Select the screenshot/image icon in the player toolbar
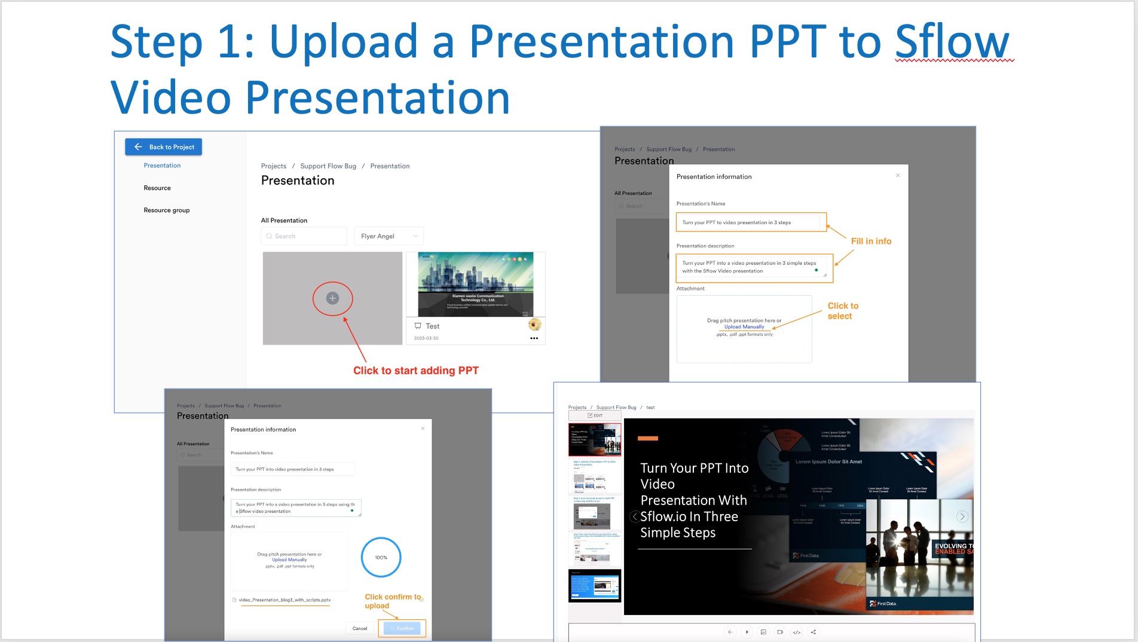1138x642 pixels. coord(763,631)
